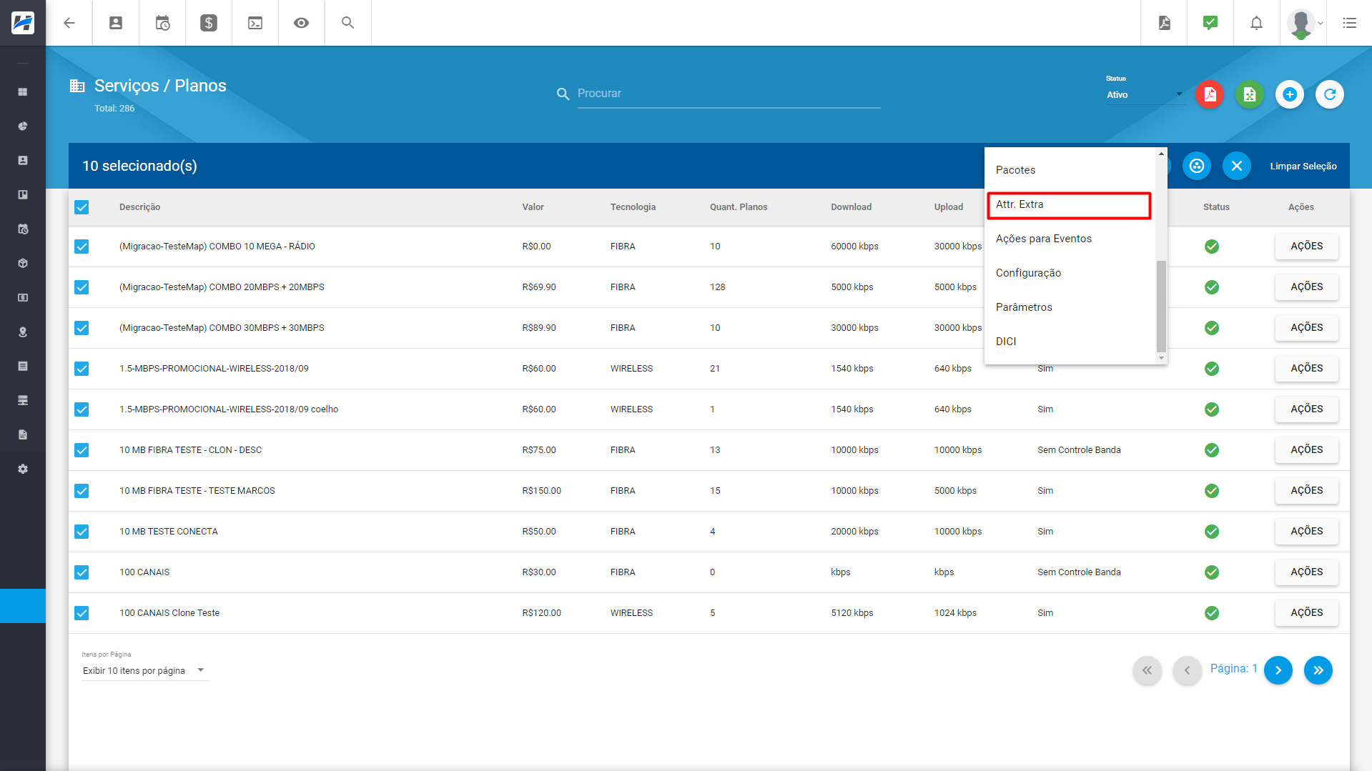
Task: Click the eye monitoring toolbar icon
Action: point(302,23)
